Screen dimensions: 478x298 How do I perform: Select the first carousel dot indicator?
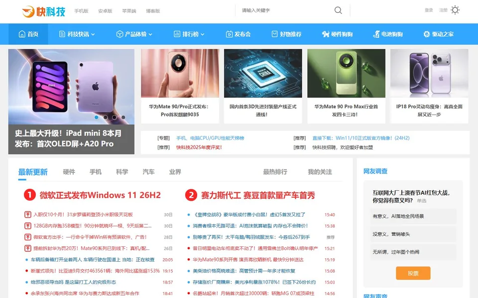click(x=96, y=117)
